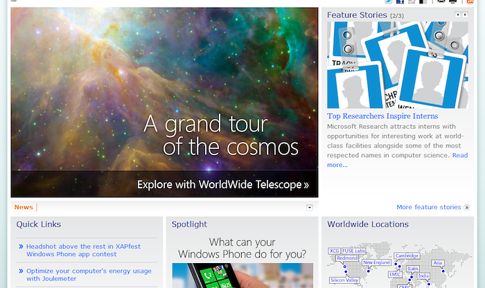Viewport: 485px width, 288px height.
Task: Click 'What can your Windows Phone' text
Action: (242, 248)
